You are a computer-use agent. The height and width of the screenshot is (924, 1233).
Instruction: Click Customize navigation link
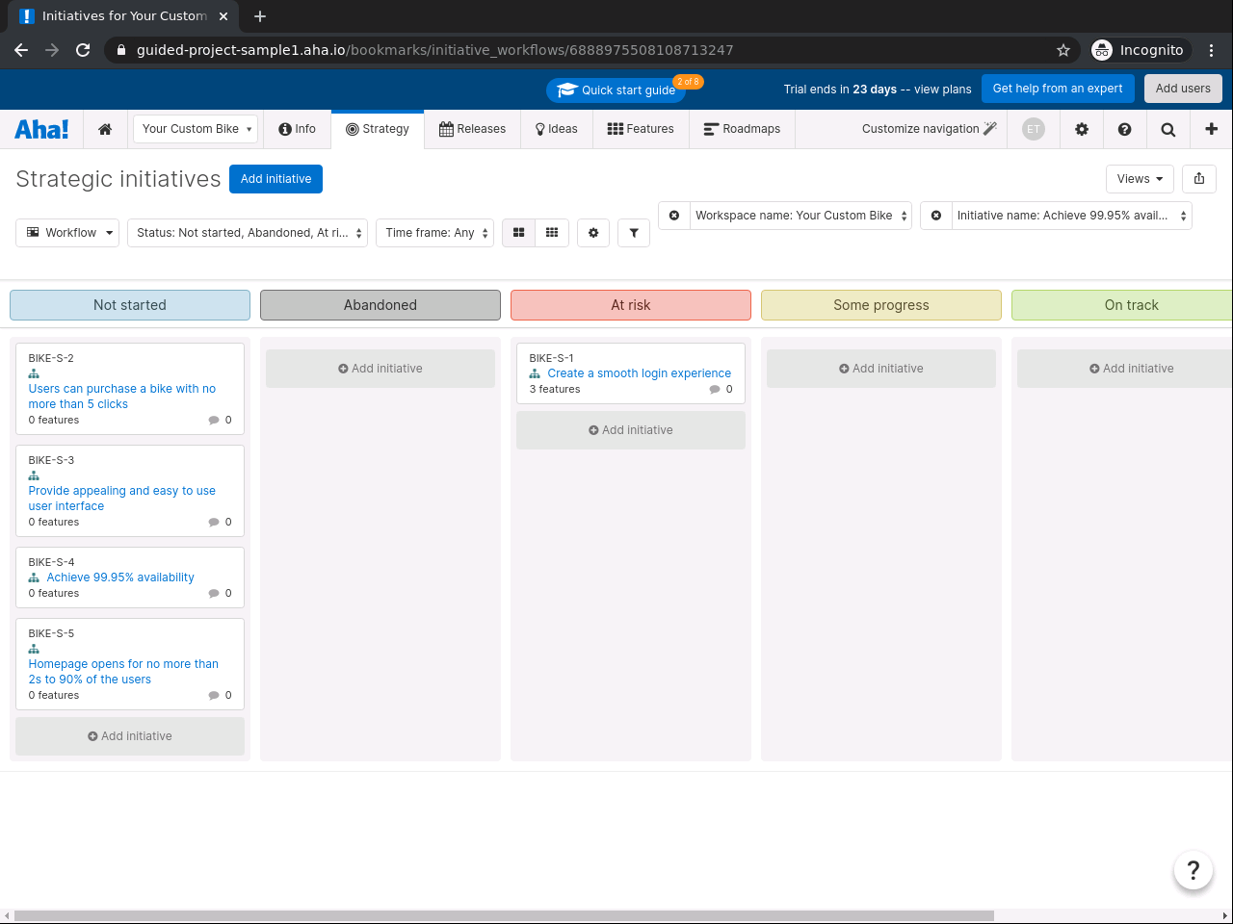click(929, 129)
